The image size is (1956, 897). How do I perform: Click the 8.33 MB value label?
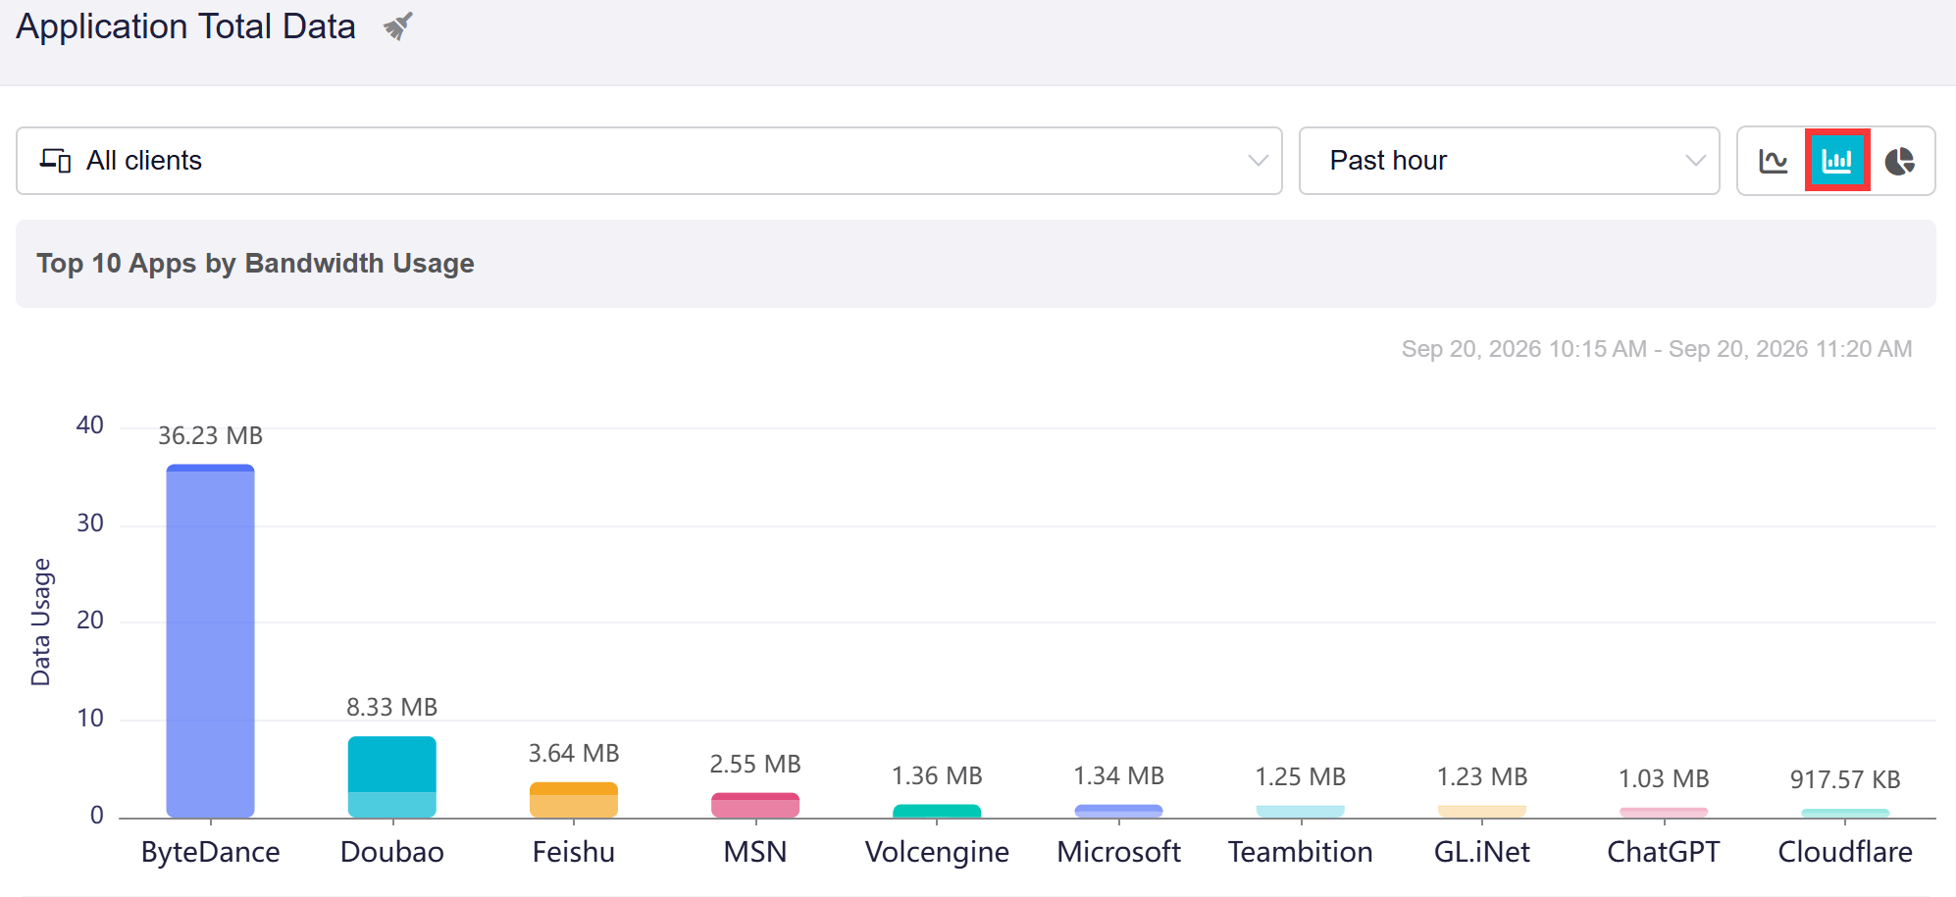(x=392, y=707)
